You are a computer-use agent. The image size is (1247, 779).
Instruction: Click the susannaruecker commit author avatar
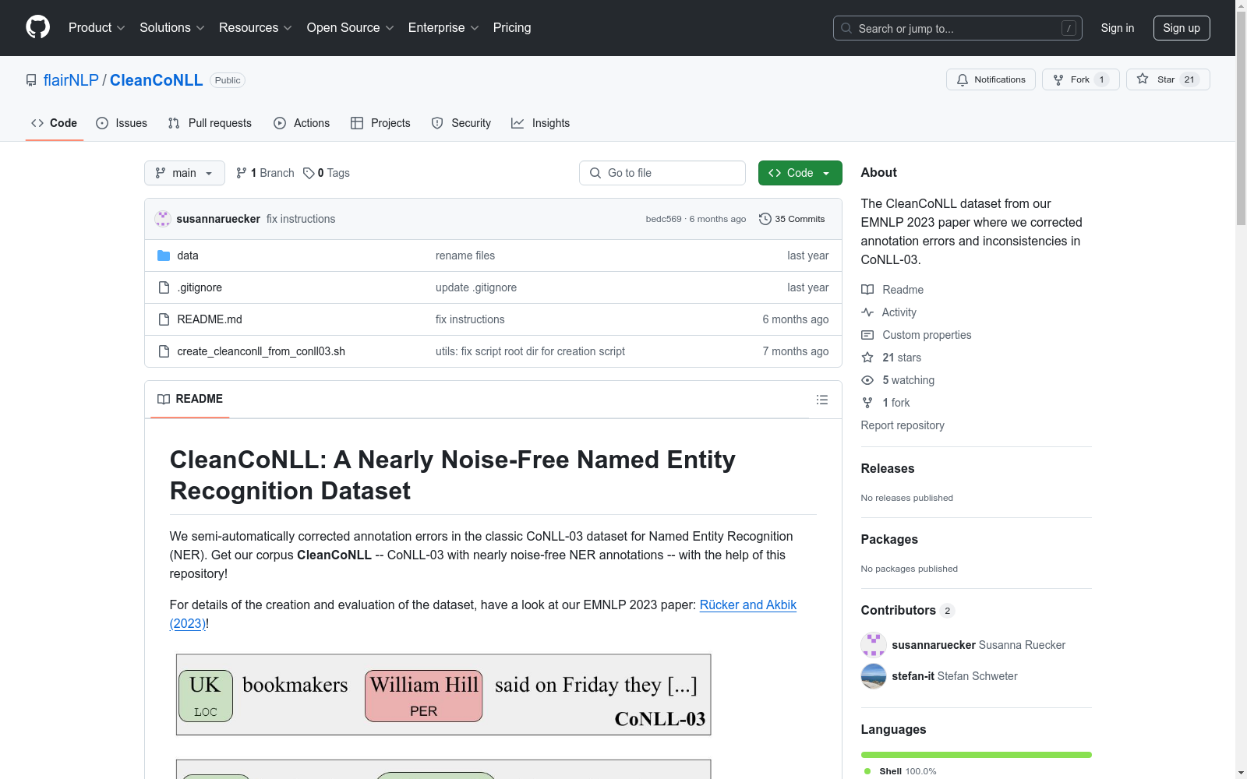coord(163,219)
